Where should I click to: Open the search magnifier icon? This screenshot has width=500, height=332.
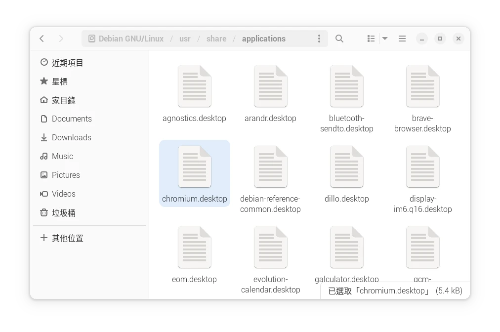coord(339,39)
